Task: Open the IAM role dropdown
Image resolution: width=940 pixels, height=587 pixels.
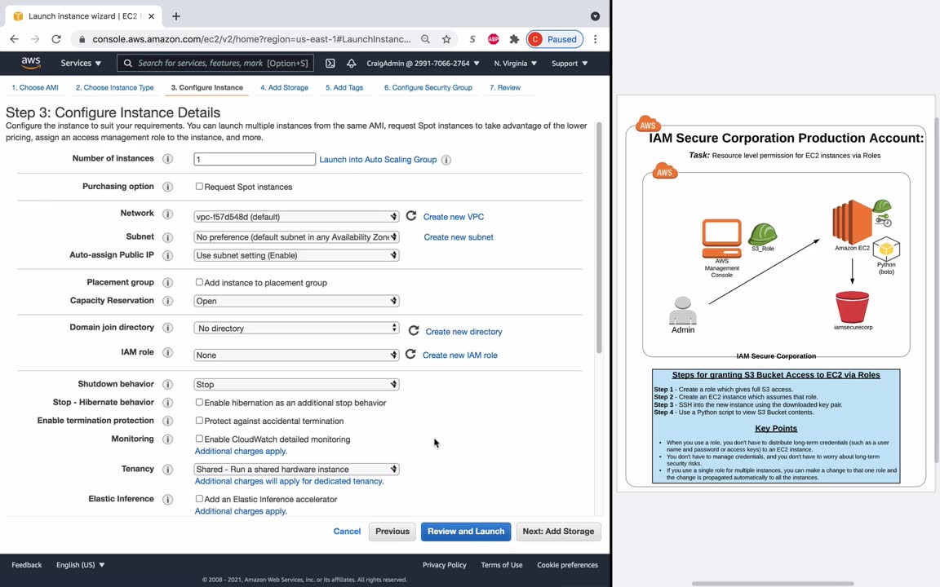Action: (296, 355)
